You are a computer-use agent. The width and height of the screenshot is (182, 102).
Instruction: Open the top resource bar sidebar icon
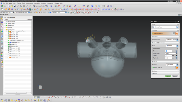[x=2, y=19]
